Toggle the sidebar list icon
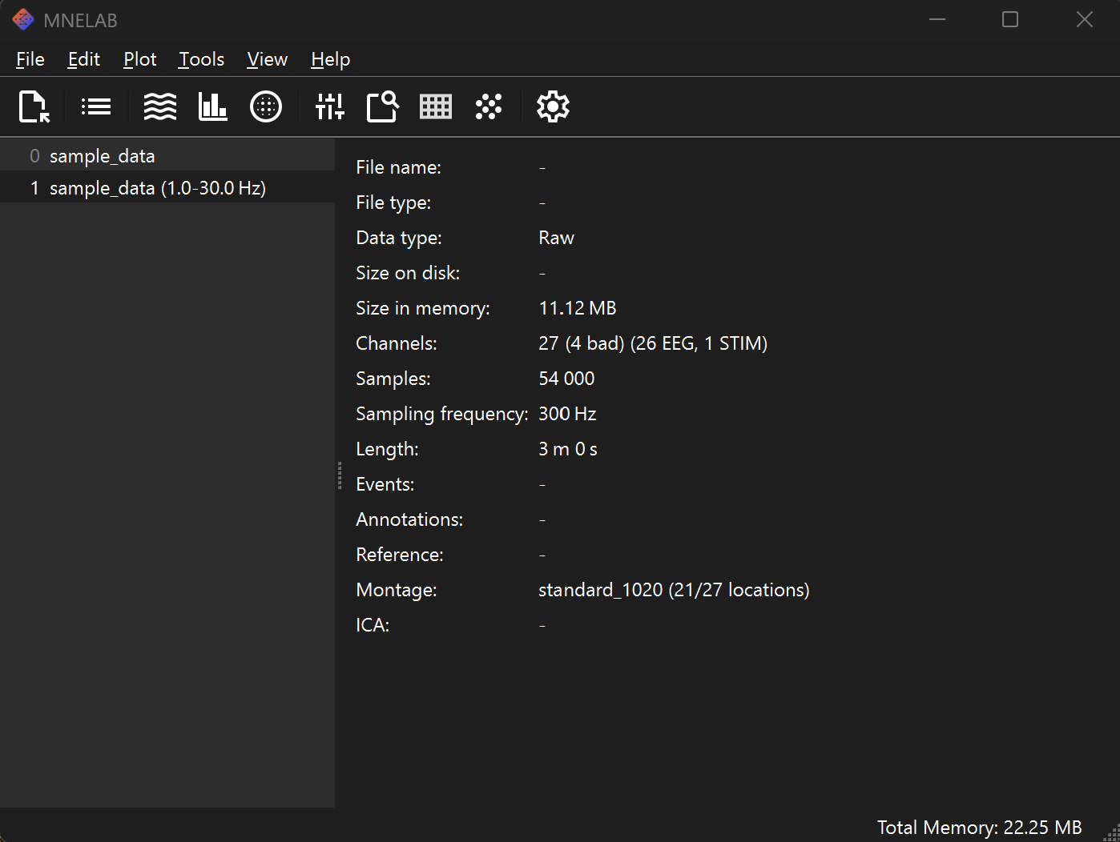This screenshot has width=1120, height=842. pos(96,106)
